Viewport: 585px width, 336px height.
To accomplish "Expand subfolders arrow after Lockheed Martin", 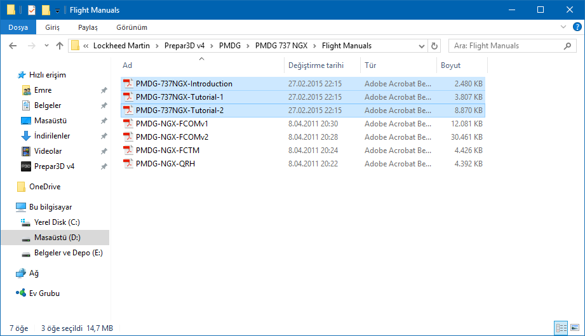I will click(157, 46).
